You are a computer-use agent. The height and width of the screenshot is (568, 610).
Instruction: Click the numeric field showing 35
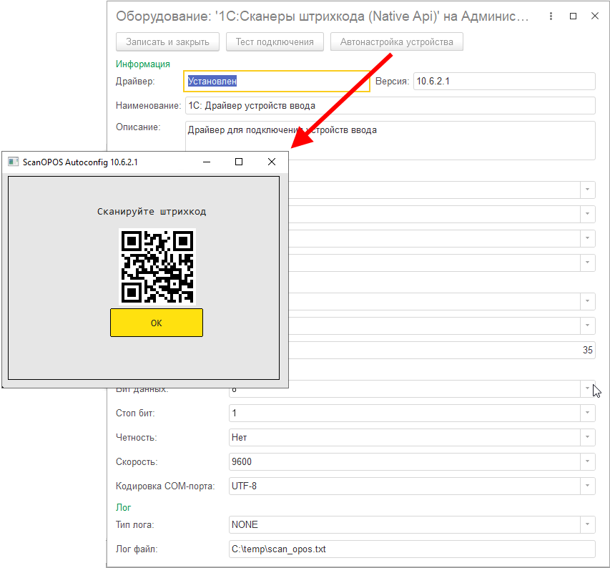[x=441, y=350]
